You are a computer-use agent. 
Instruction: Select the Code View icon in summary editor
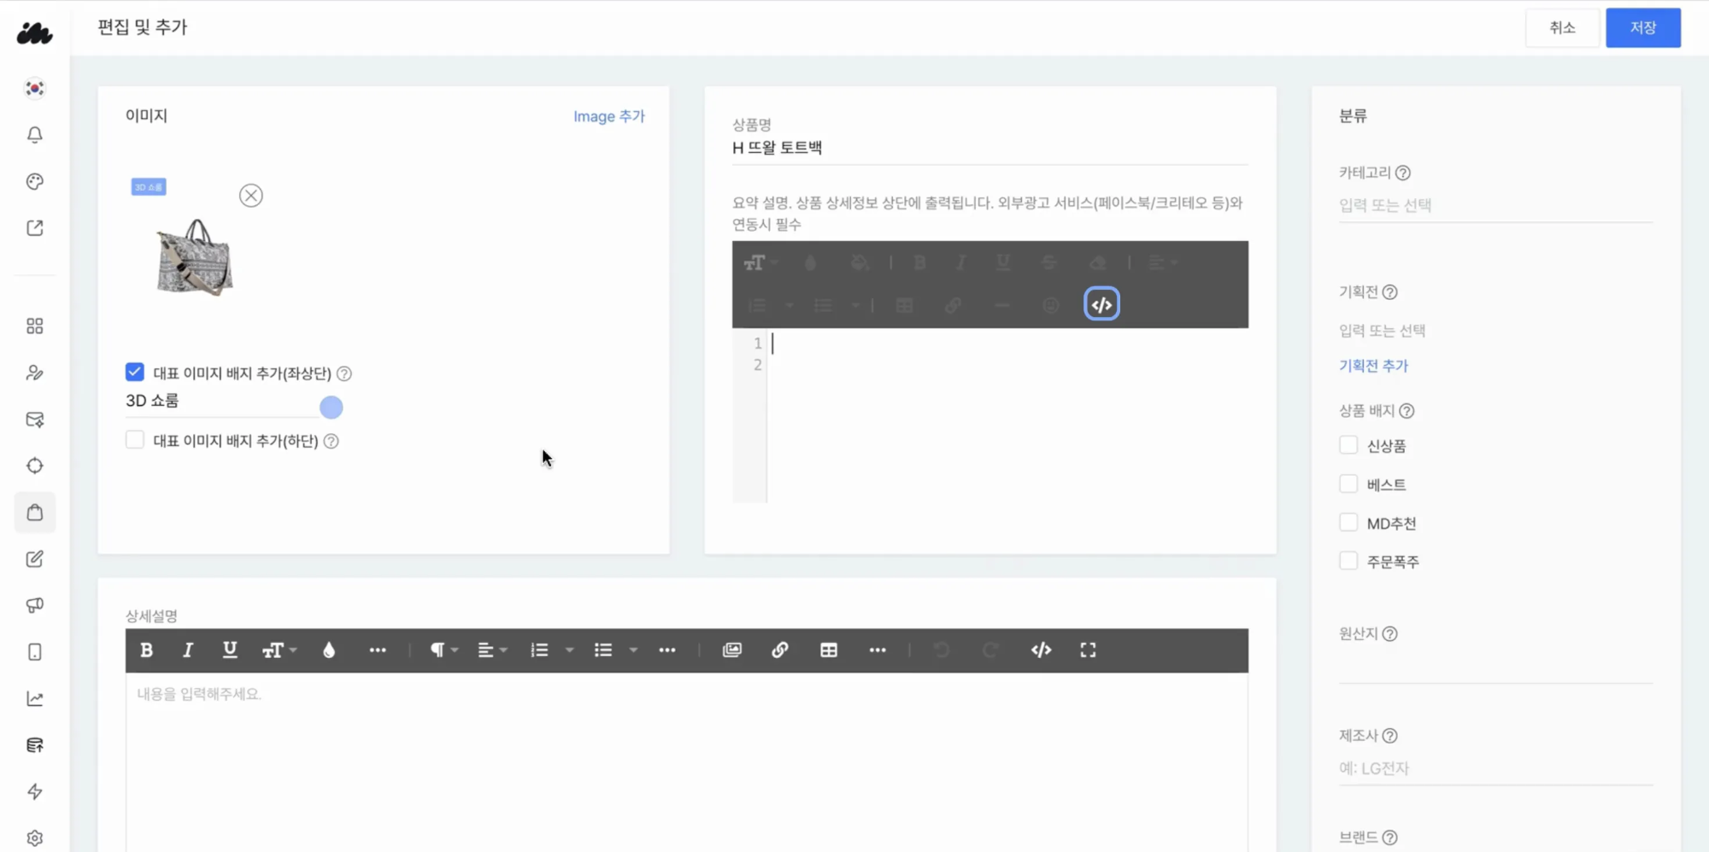[x=1101, y=303]
